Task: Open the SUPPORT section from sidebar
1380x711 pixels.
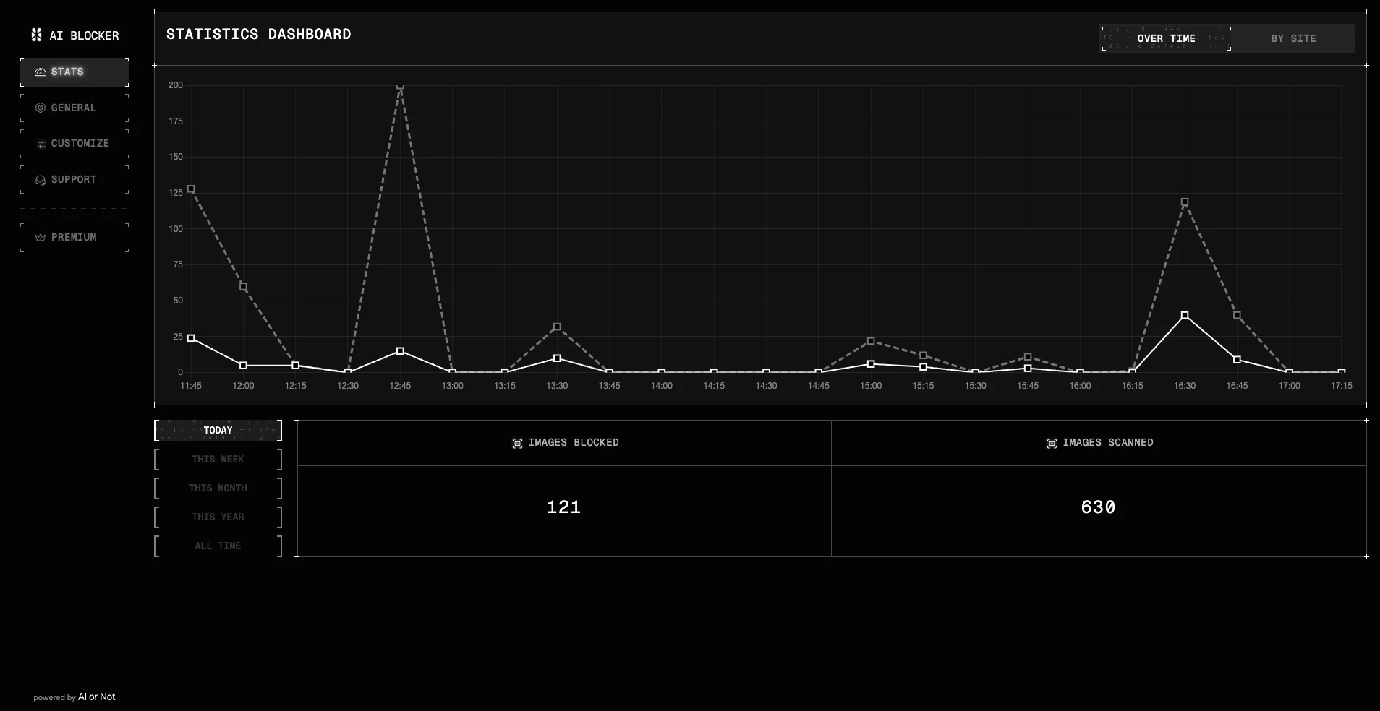Action: (x=73, y=179)
